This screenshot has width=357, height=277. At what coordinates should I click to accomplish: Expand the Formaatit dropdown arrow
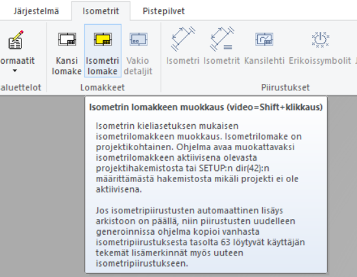[15, 71]
